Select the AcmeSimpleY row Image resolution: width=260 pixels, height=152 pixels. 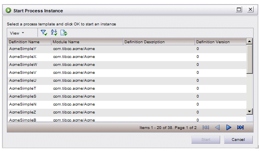(x=127, y=49)
